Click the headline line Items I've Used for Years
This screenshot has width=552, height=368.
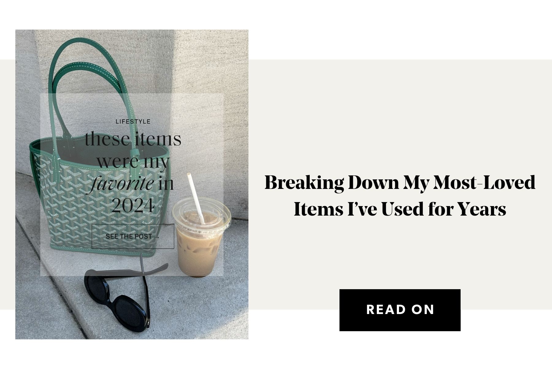[x=400, y=209]
